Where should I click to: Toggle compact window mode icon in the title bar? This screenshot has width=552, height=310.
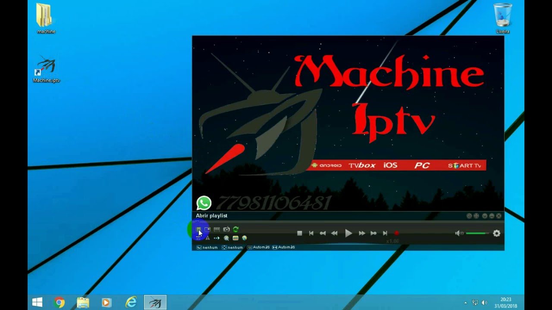pyautogui.click(x=469, y=216)
